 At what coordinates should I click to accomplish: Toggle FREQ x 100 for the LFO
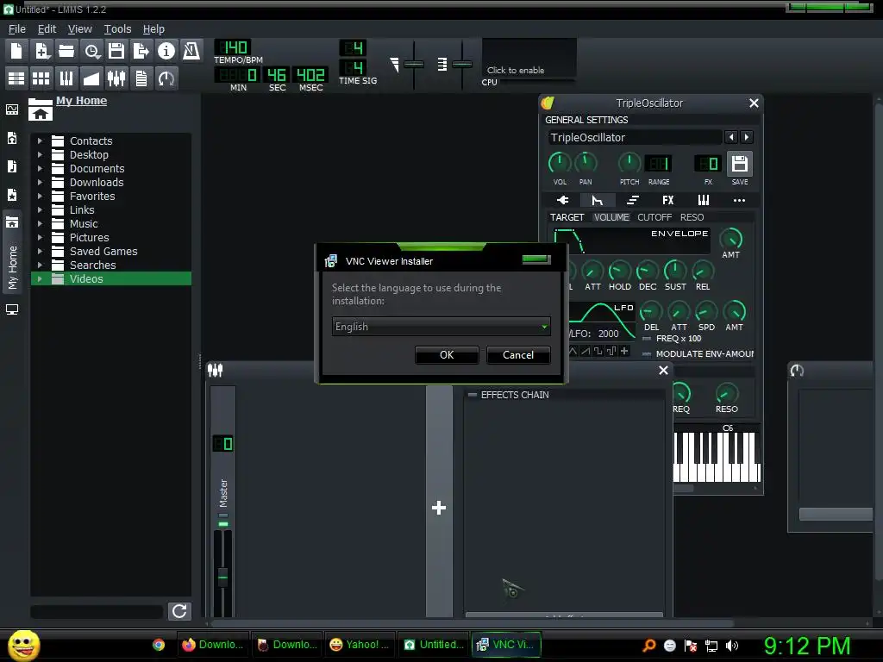(672, 338)
